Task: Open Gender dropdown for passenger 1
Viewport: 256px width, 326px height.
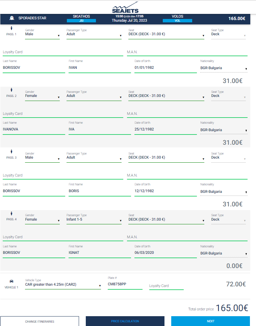Action: pyautogui.click(x=42, y=34)
